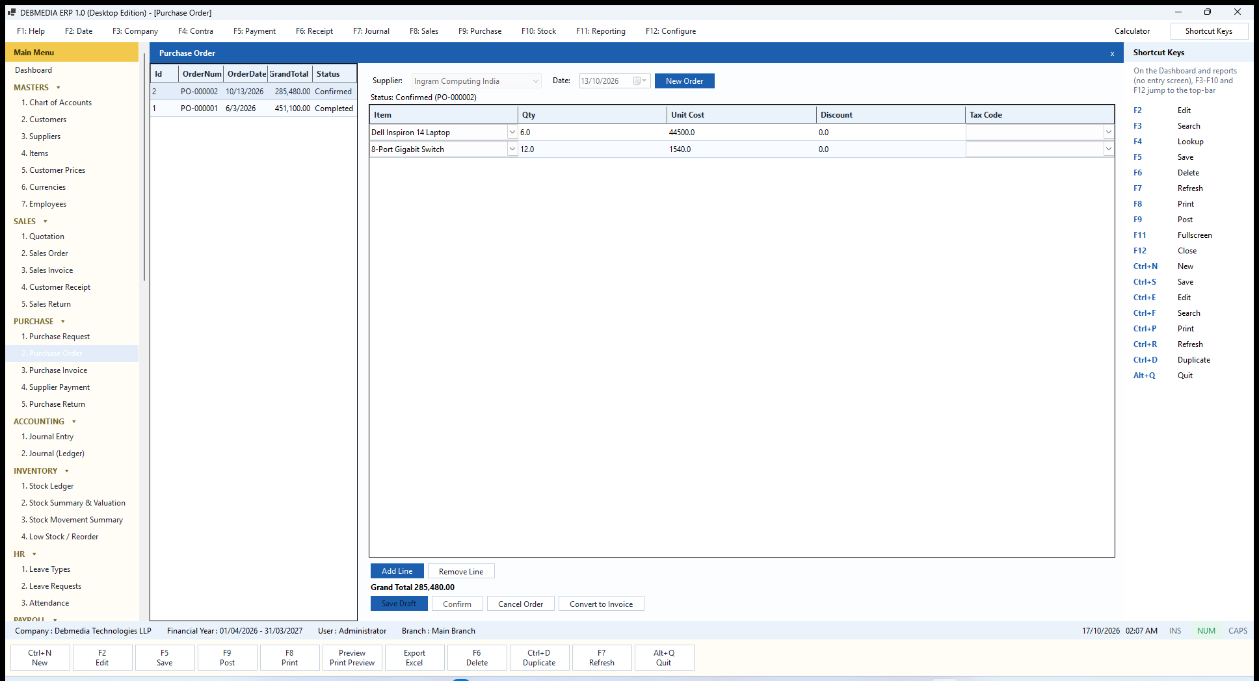
Task: Open the Calculator
Action: 1132,31
